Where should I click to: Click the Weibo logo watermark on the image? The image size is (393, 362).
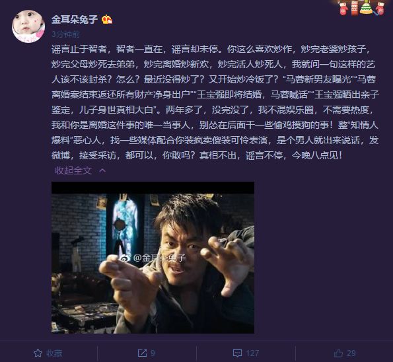[125, 257]
